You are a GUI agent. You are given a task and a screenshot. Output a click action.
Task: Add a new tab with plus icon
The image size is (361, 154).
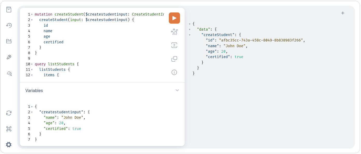click(x=343, y=13)
